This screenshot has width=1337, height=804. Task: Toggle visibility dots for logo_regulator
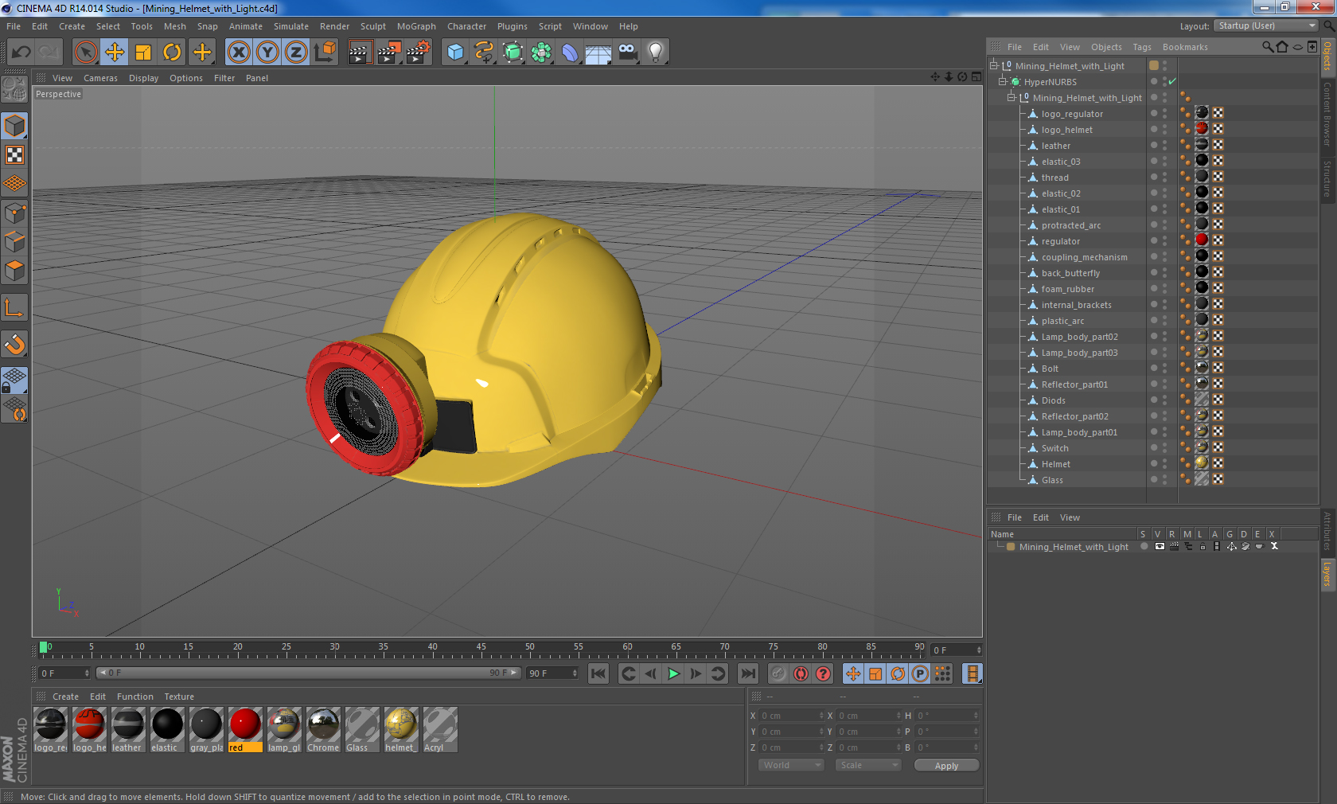click(1164, 113)
